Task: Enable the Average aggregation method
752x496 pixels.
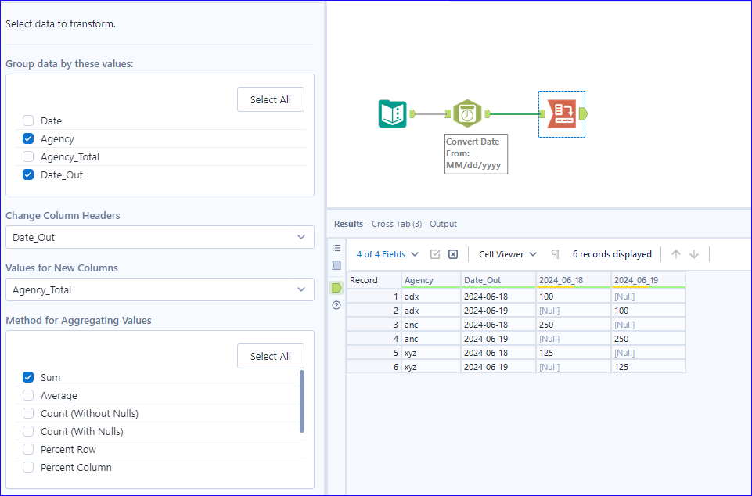Action: [x=28, y=395]
